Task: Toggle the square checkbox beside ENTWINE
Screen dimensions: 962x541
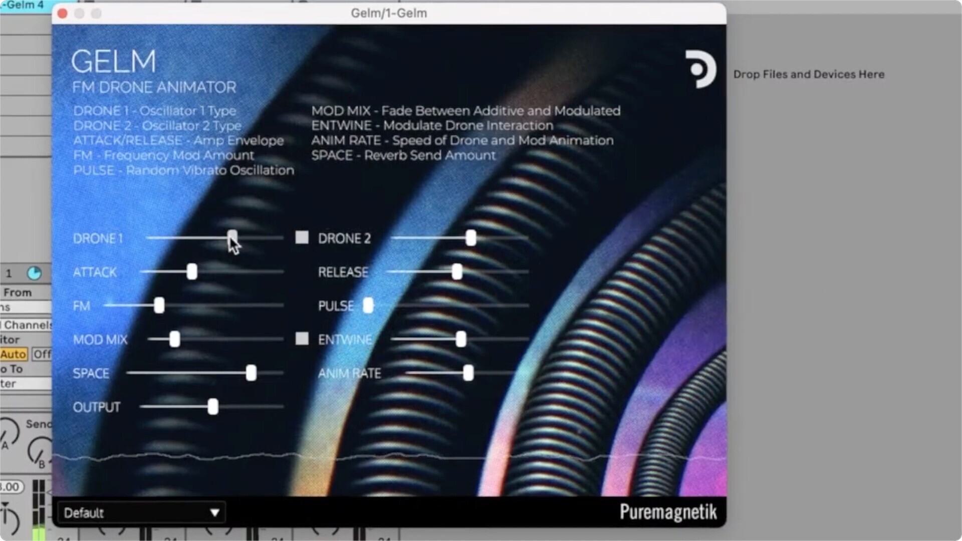Action: [x=302, y=339]
